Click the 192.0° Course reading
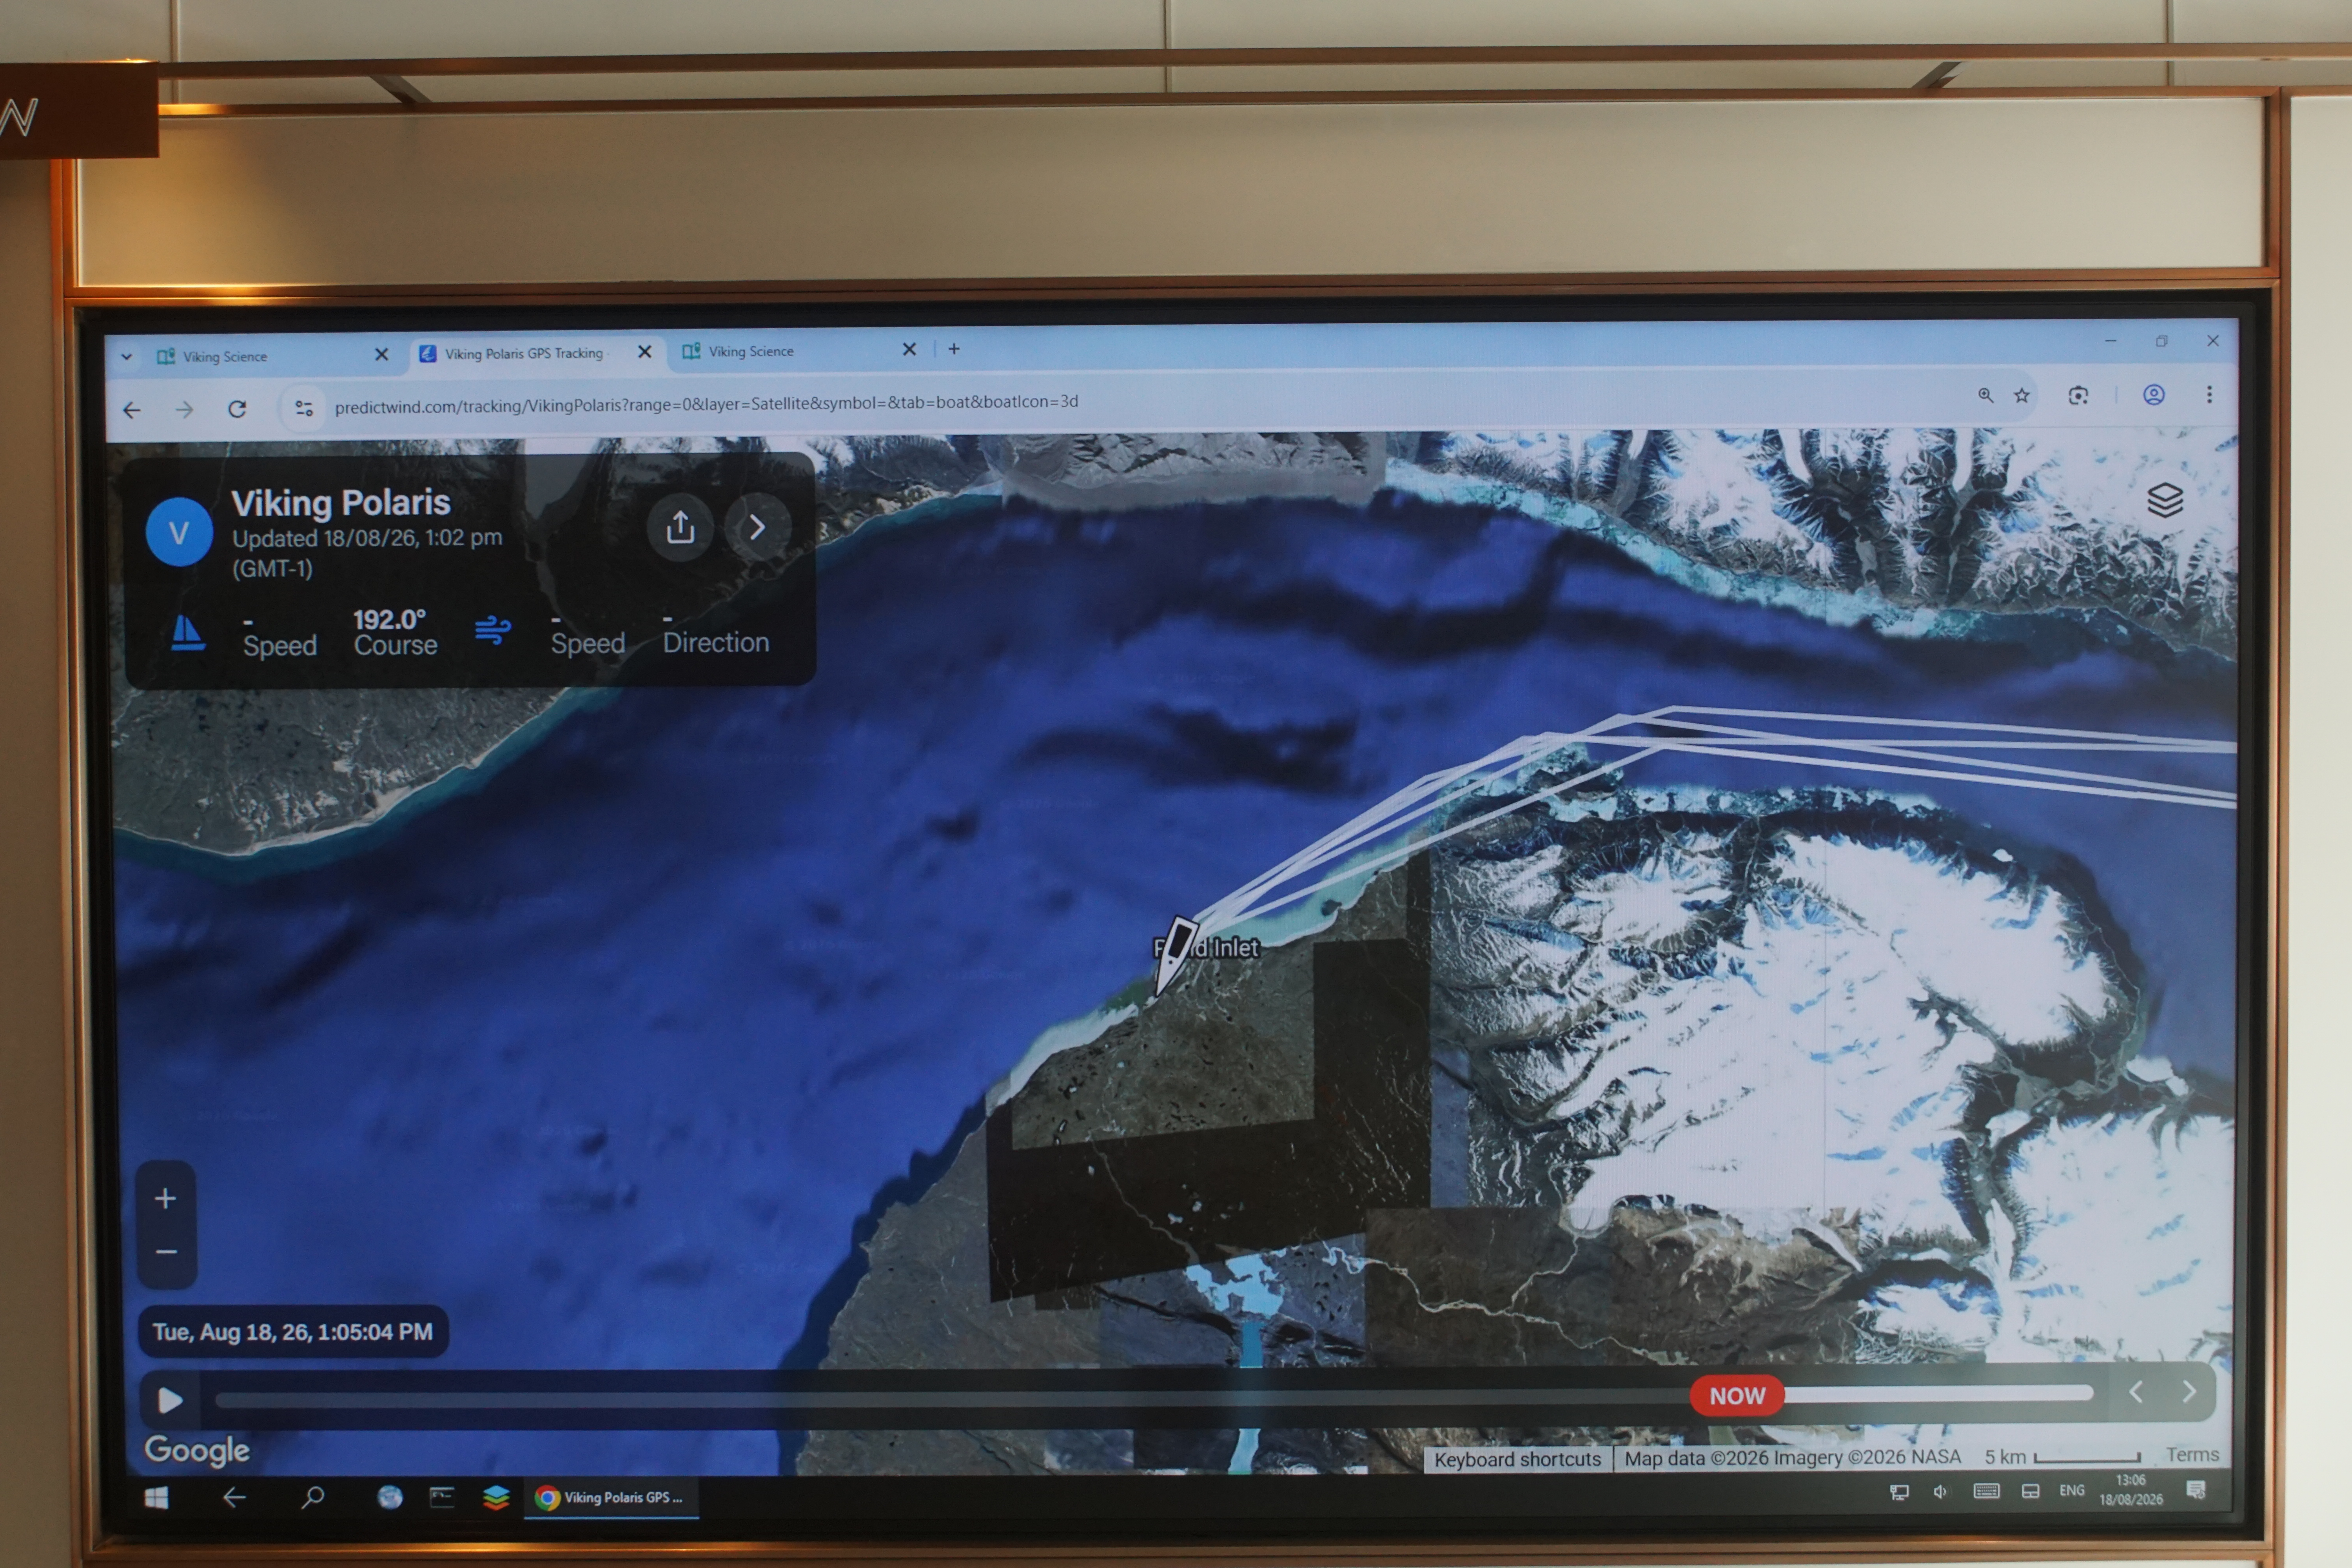Viewport: 2352px width, 1568px height. coord(395,632)
